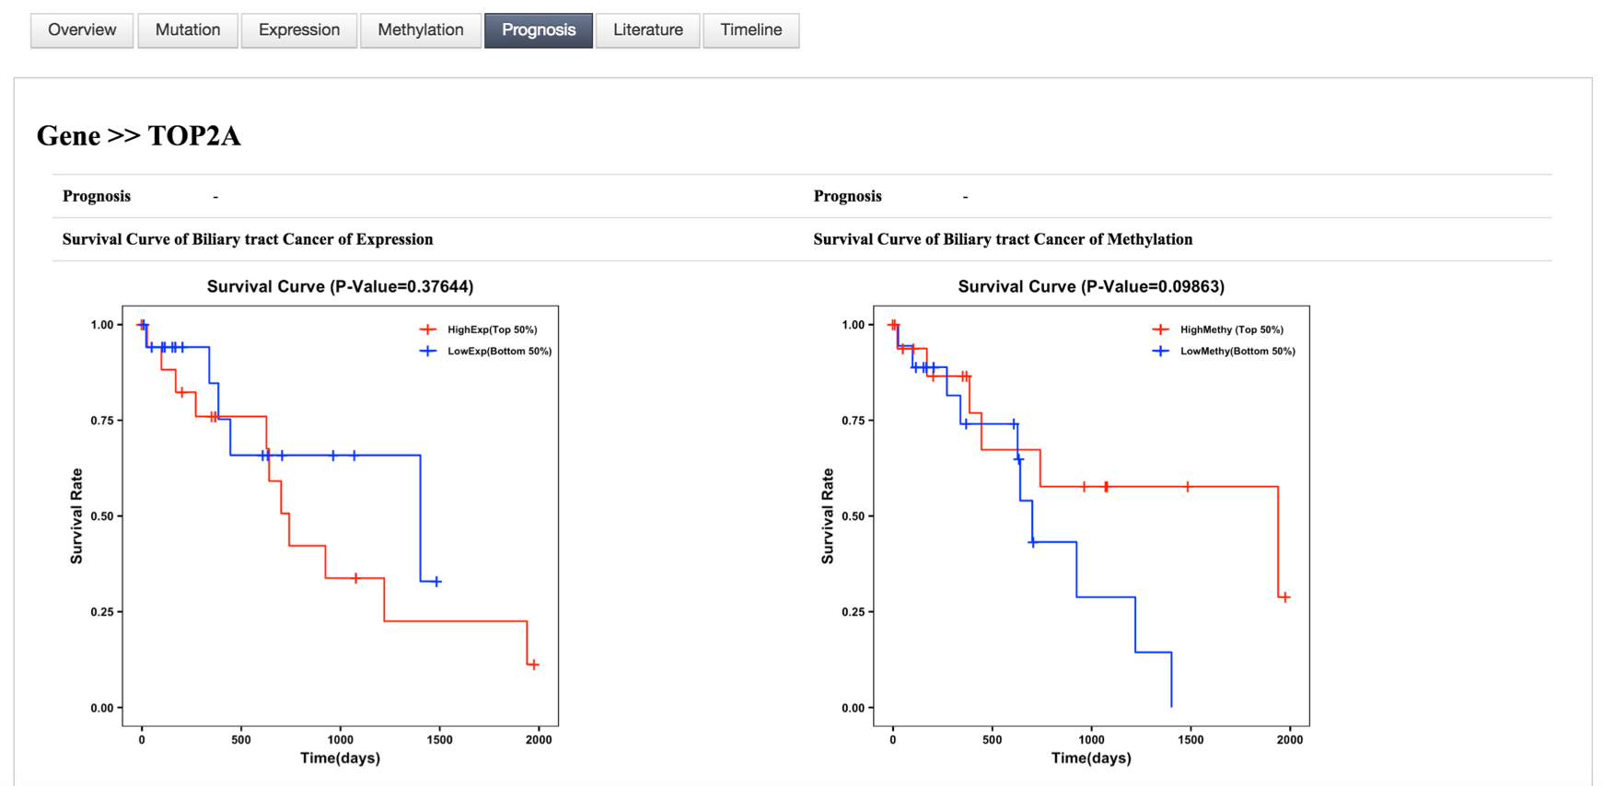Screen dimensions: 1603x786
Task: Open the Expression tab
Action: tap(299, 30)
